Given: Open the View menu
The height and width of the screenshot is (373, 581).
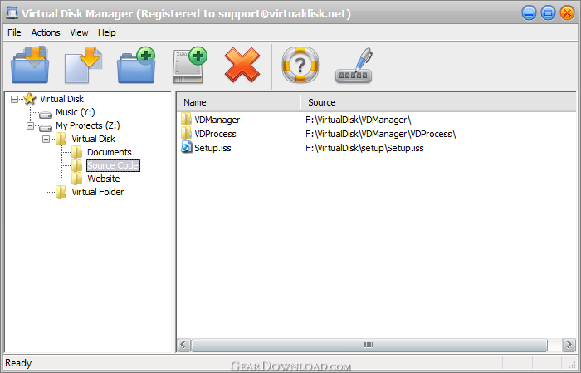Looking at the screenshot, I should coord(80,32).
